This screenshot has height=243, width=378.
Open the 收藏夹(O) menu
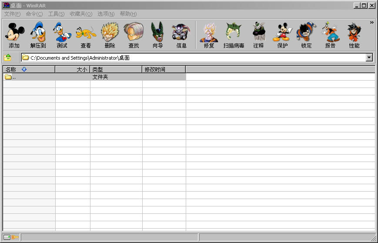click(x=81, y=14)
